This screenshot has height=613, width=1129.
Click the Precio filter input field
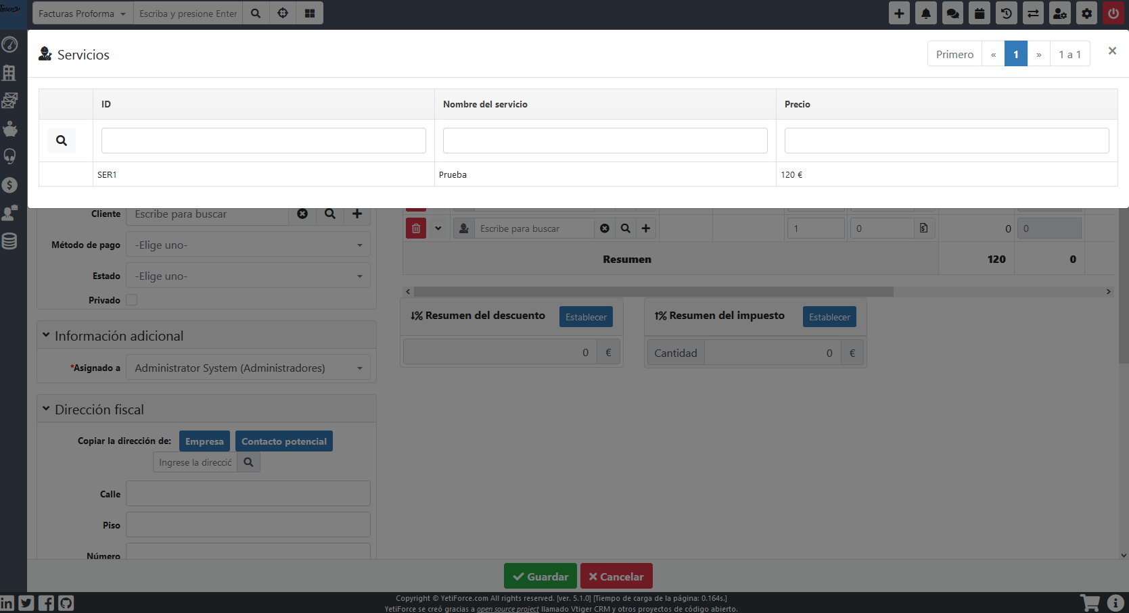point(946,141)
